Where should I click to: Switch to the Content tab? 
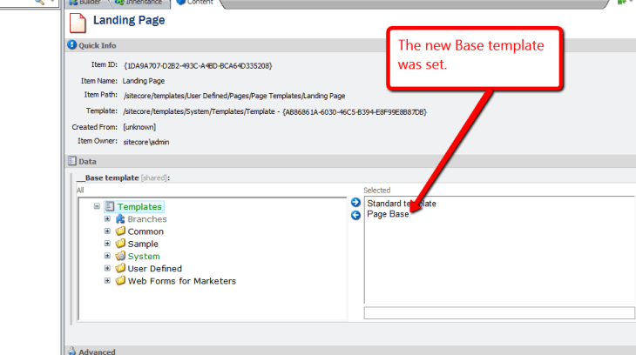coord(195,3)
